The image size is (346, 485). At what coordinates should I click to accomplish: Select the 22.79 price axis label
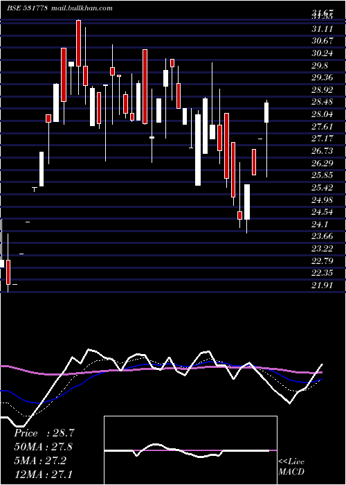pyautogui.click(x=322, y=261)
